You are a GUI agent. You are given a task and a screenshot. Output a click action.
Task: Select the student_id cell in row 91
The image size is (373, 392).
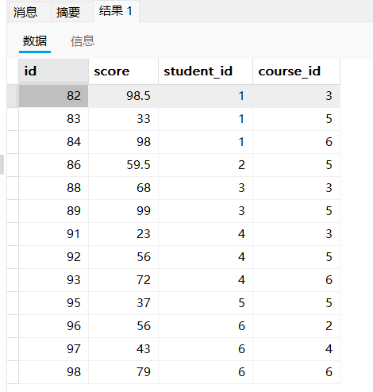(x=206, y=234)
